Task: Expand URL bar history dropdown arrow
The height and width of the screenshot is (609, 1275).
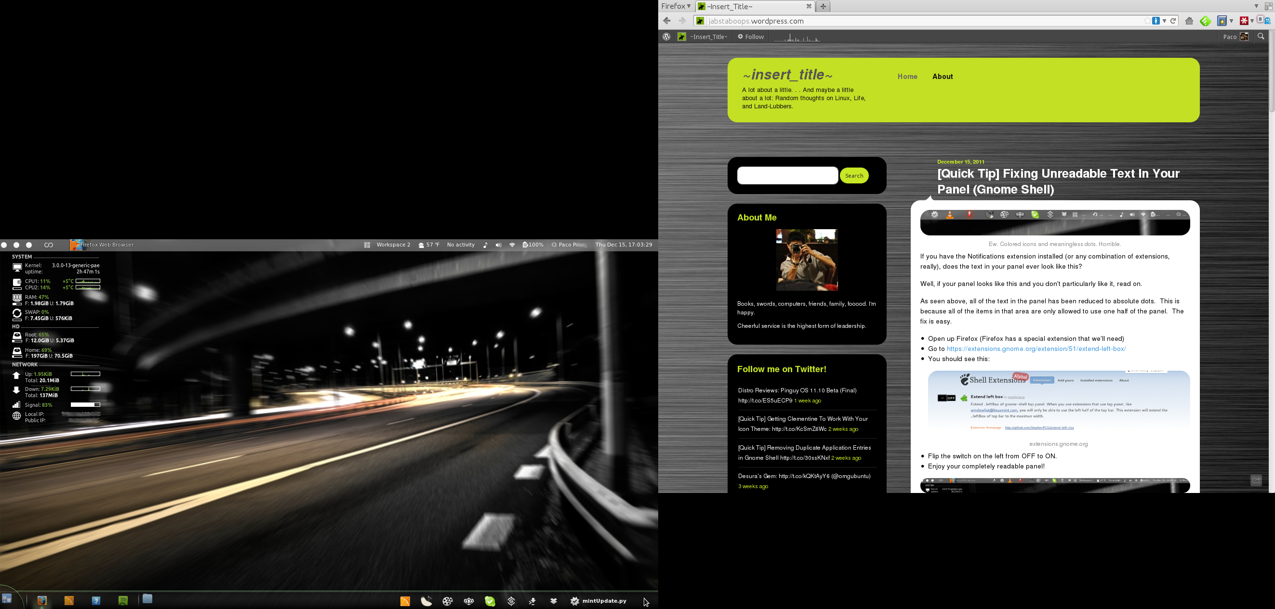Action: pos(1165,21)
